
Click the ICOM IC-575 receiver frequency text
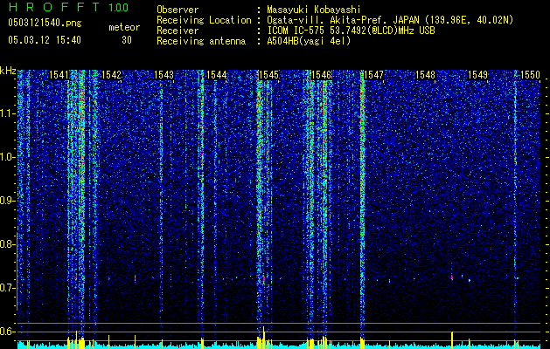pos(352,31)
